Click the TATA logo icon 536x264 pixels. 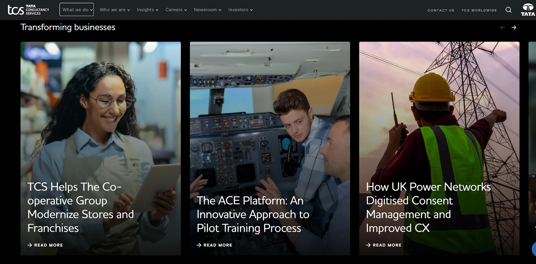(x=528, y=10)
